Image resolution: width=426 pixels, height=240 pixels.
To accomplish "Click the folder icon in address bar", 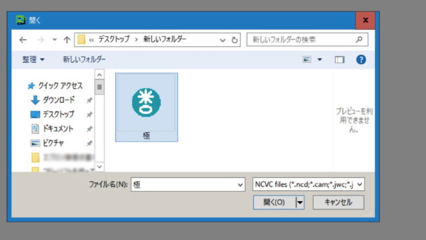I will (81, 40).
